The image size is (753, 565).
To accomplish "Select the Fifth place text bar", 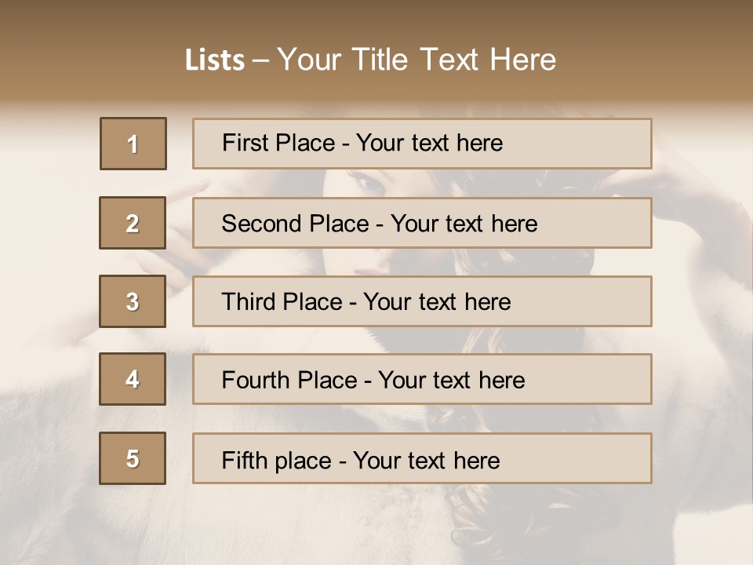I will [x=422, y=458].
